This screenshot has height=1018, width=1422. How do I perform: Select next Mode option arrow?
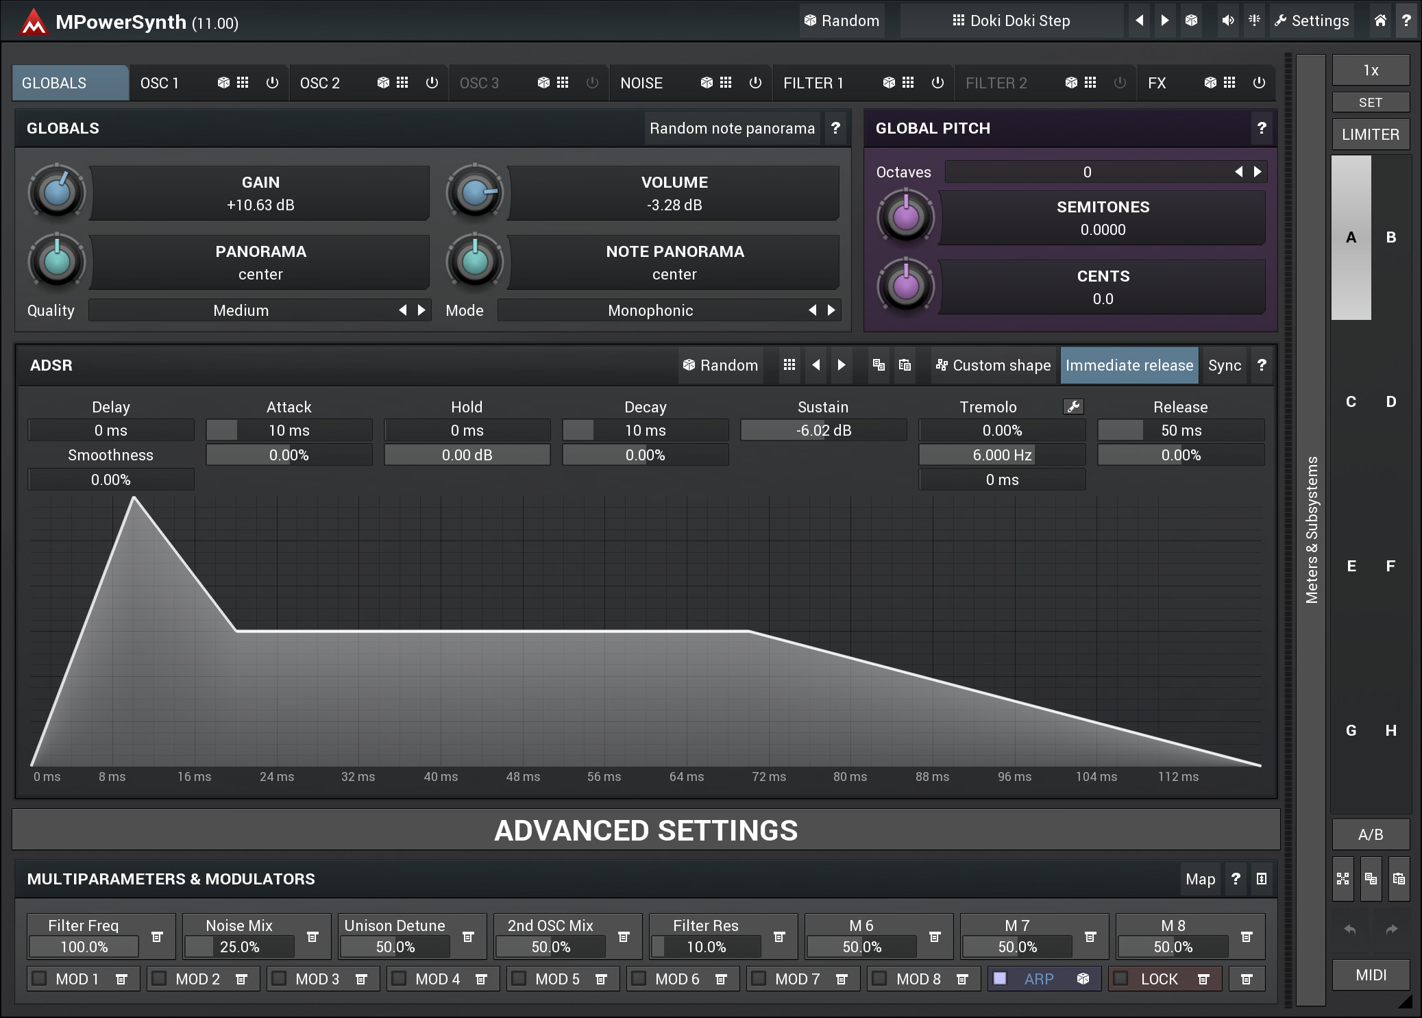pos(831,310)
